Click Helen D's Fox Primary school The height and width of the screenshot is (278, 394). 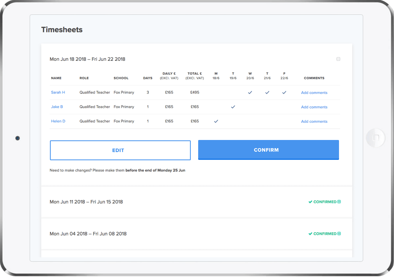click(x=124, y=121)
